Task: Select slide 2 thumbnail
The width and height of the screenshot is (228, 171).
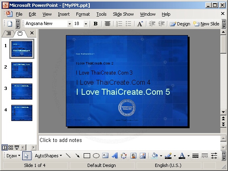Action: coord(22,70)
